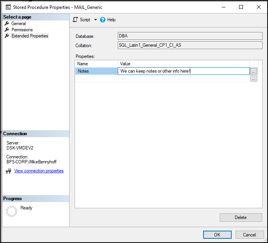
Task: Click the wrench icon beside General
Action: pos(7,24)
